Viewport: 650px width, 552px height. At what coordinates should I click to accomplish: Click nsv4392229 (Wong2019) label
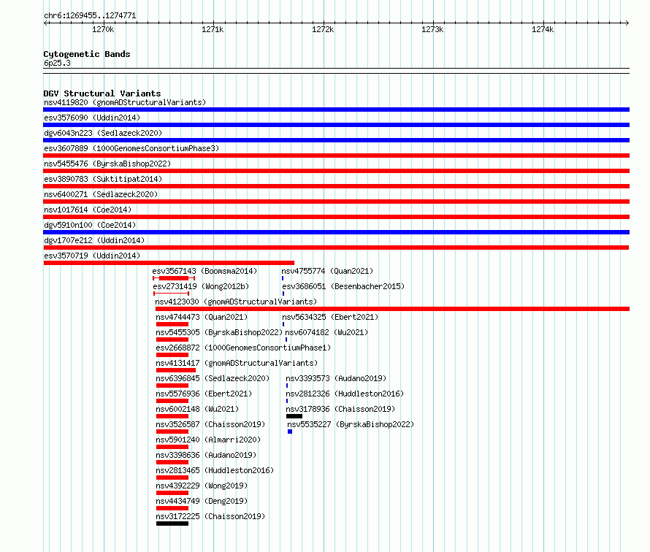(202, 486)
